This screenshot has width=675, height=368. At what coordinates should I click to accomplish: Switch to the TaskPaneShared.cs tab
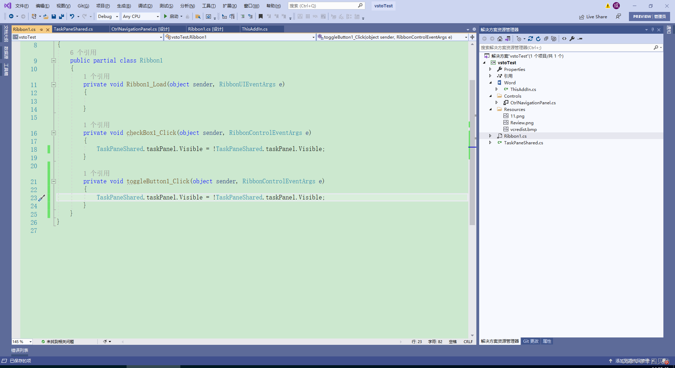pos(73,29)
